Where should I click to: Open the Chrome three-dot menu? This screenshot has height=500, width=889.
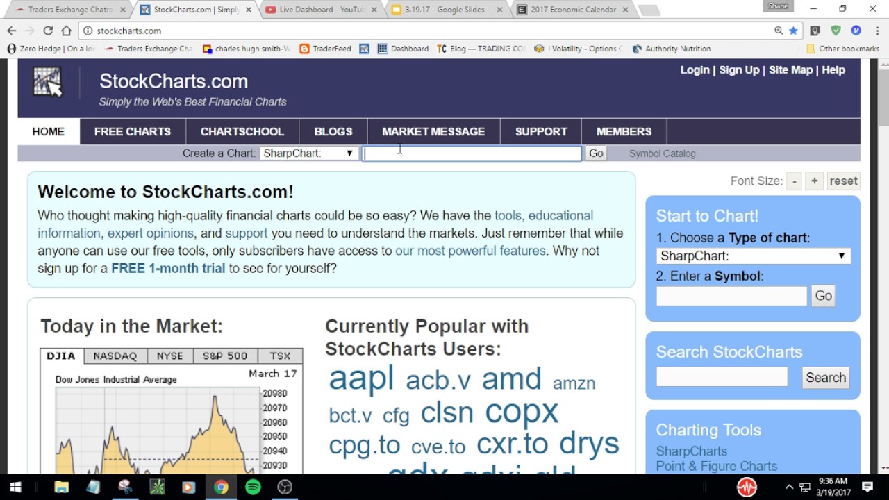[876, 31]
